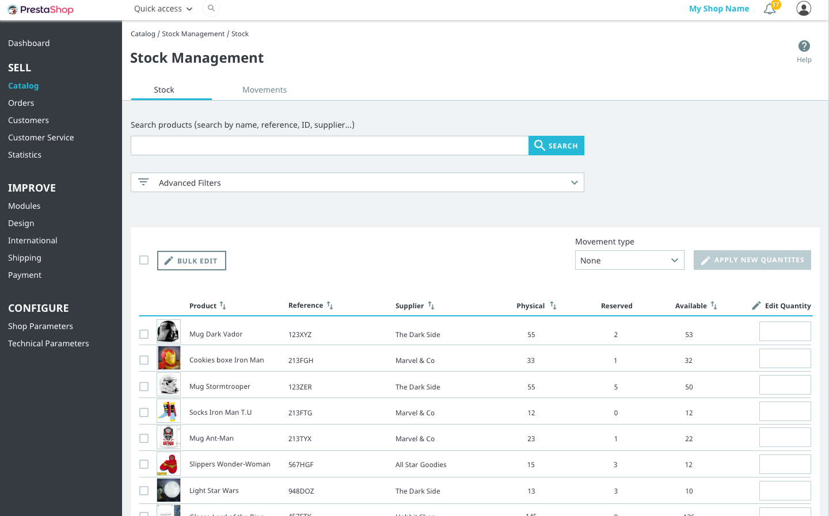Sort by Physical column arrows
829x516 pixels.
[x=553, y=305]
